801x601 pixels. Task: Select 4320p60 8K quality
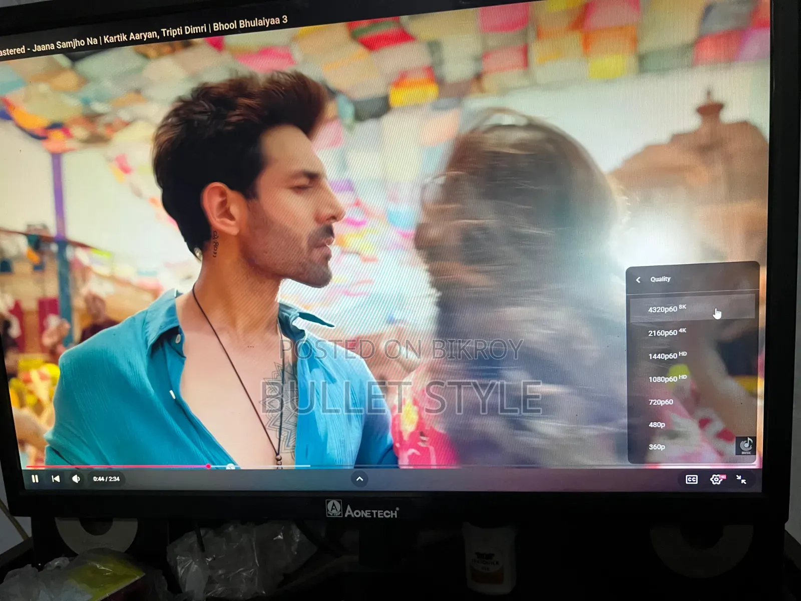coord(692,309)
